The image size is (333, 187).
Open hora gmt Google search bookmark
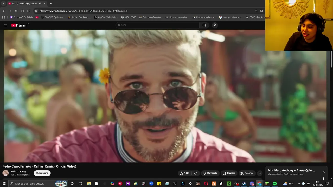click(x=231, y=17)
